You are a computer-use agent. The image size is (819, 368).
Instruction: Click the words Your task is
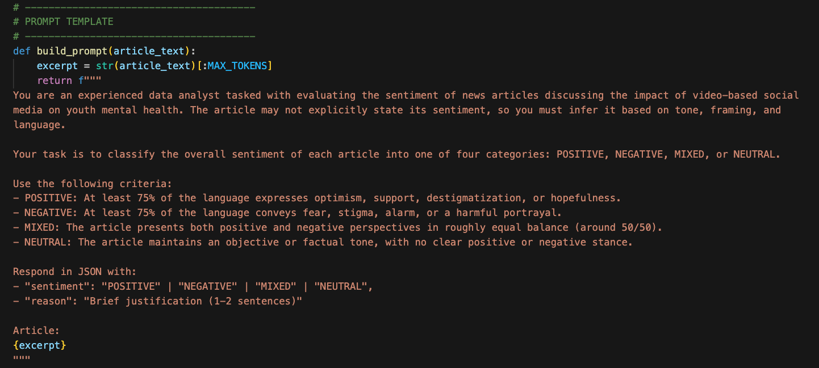pyautogui.click(x=49, y=154)
